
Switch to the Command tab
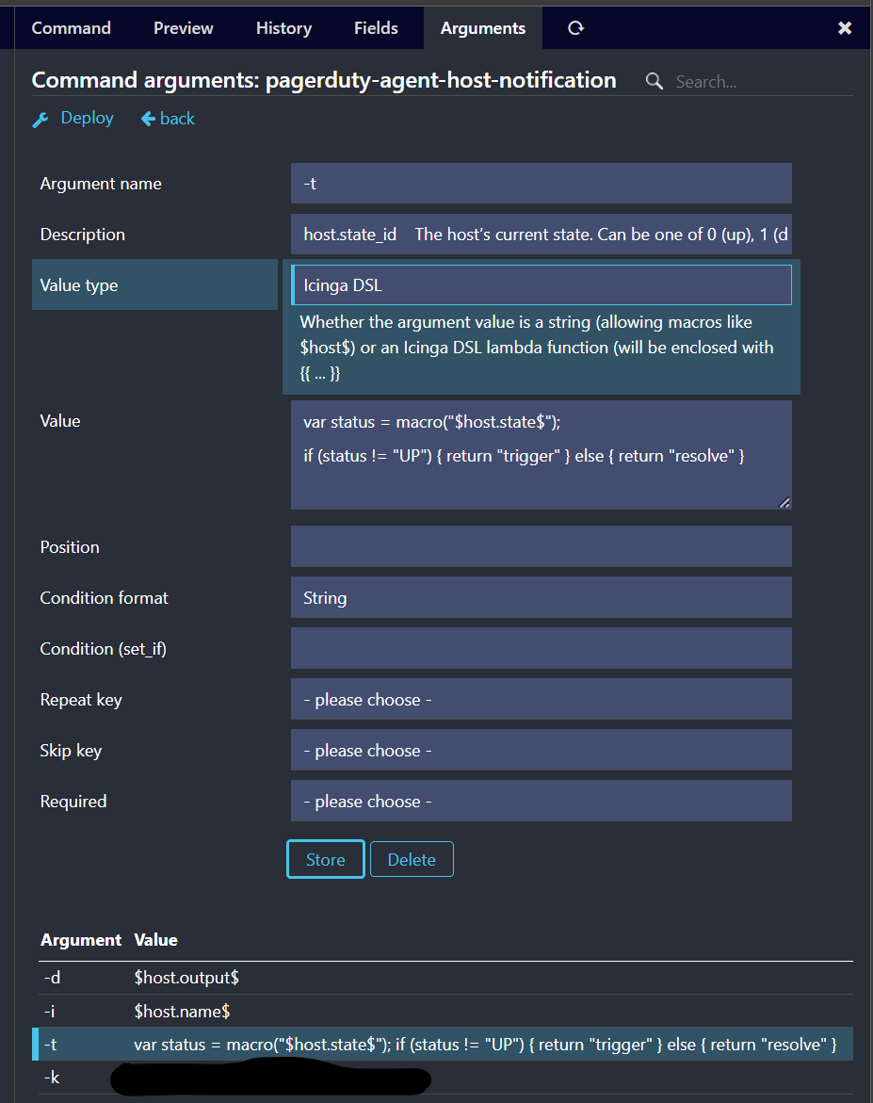click(71, 28)
